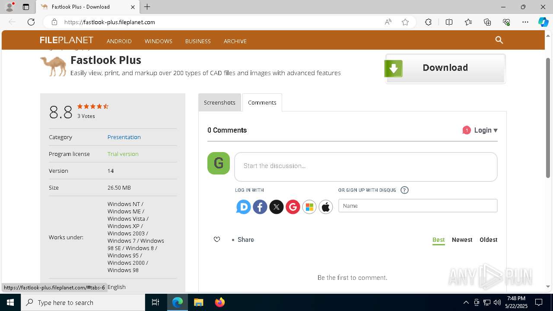Click the Download button
The width and height of the screenshot is (553, 311).
(x=445, y=68)
